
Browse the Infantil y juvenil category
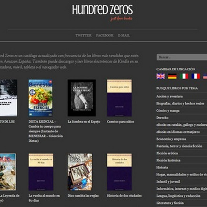(x=168, y=182)
